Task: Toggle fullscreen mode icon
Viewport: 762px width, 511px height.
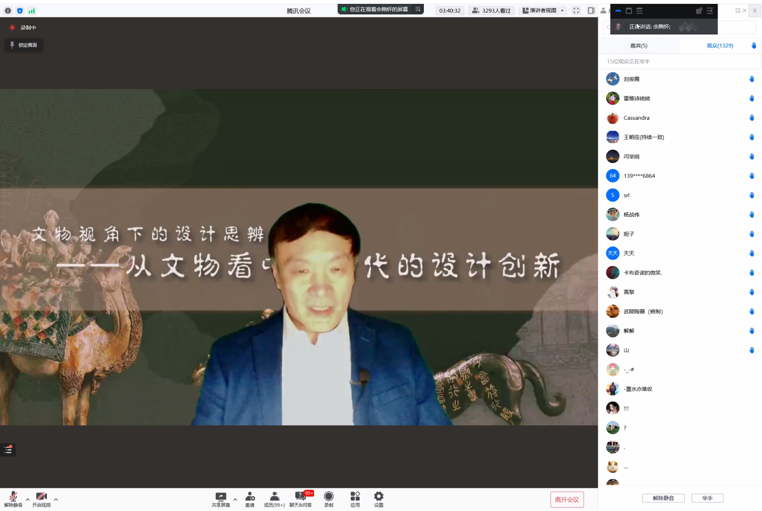Action: pos(576,11)
